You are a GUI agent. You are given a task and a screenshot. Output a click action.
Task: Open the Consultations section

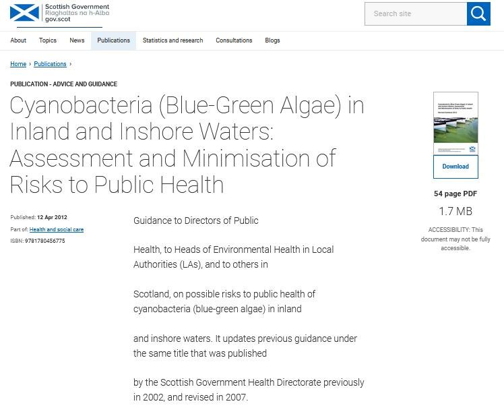point(234,40)
